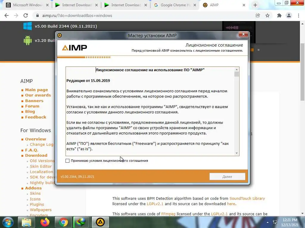The image size is (305, 228).
Task: Click AIMP installer taskbar icon
Action: pyautogui.click(x=100, y=222)
